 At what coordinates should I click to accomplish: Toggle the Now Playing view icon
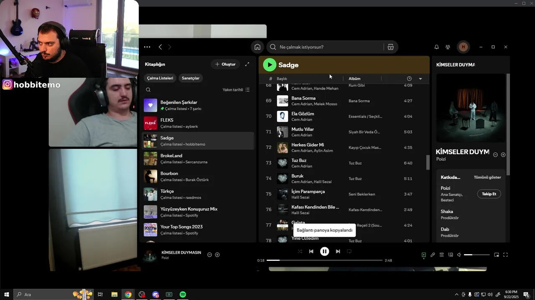point(423,255)
